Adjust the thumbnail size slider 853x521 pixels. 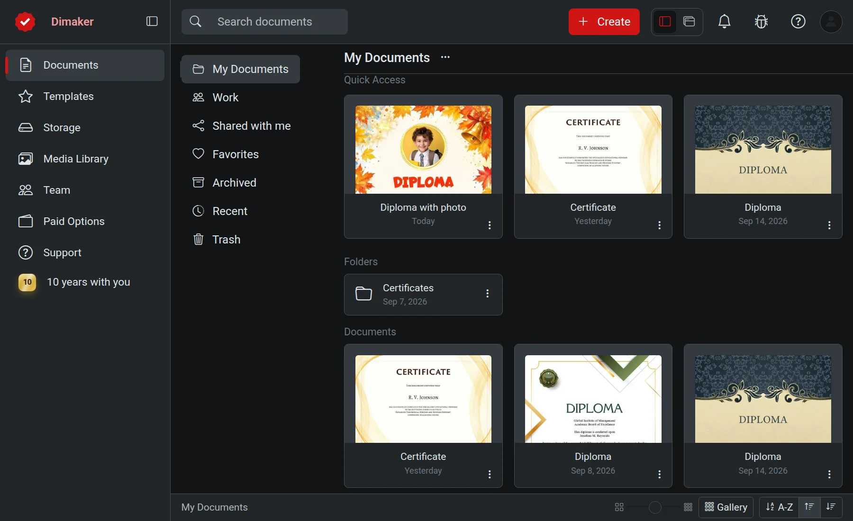(x=655, y=507)
